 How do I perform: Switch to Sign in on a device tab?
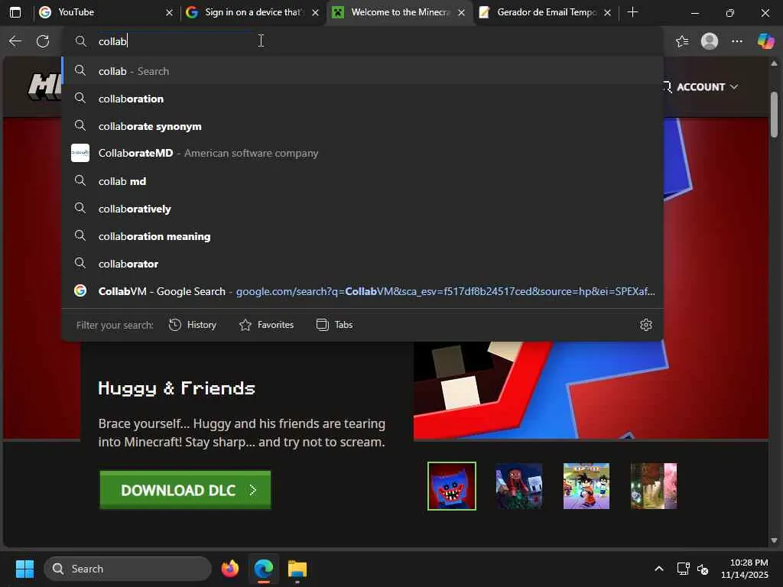pos(252,12)
